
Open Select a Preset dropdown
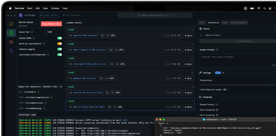[x=240, y=35]
